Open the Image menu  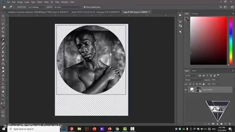[x=20, y=2]
